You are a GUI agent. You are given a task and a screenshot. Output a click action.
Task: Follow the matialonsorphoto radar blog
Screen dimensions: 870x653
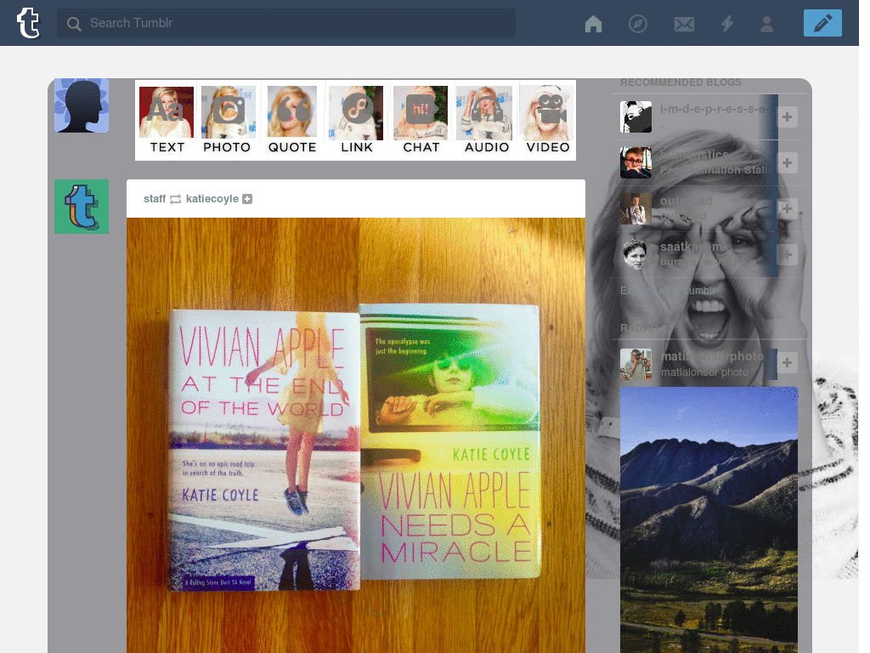(x=787, y=362)
